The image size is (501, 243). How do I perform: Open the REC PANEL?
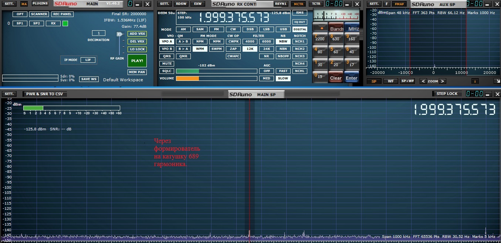tap(62, 14)
